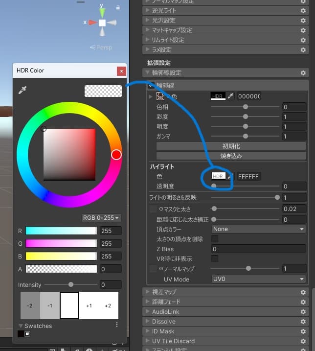Toggle the 太さ0の頂点を削除 checkbox

pos(215,239)
